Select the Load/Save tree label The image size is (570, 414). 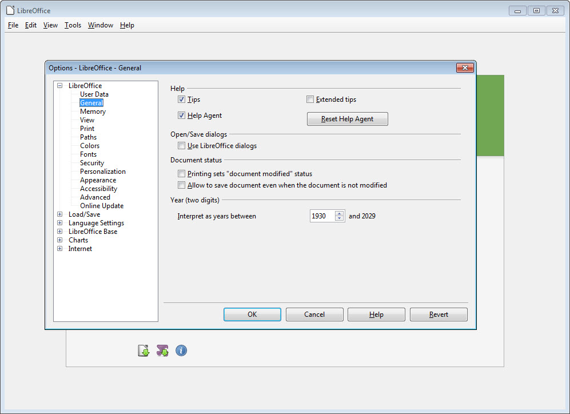[x=85, y=214]
